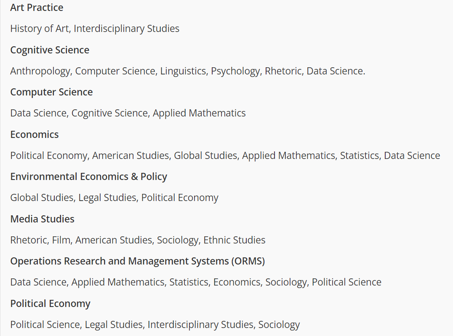
Task: Select the Cognitive Science heading
Action: coord(50,50)
